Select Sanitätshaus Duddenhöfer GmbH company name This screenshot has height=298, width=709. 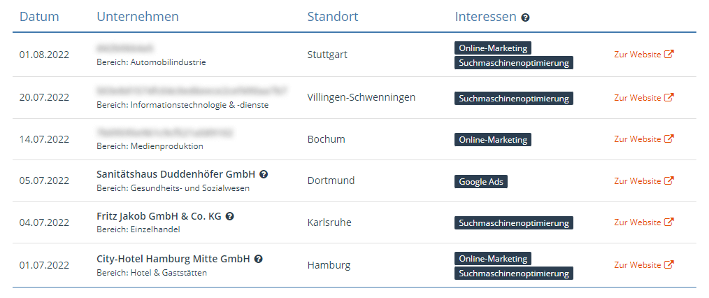(176, 174)
